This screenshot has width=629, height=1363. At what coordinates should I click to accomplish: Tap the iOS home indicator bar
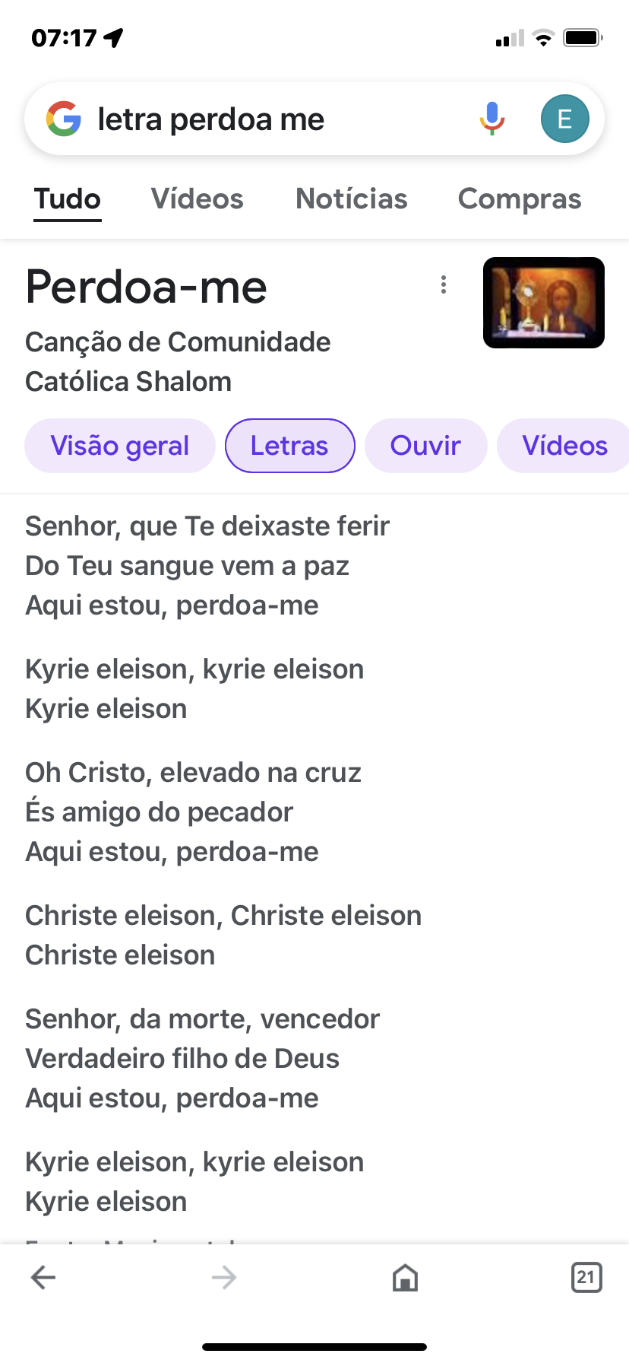(314, 1346)
